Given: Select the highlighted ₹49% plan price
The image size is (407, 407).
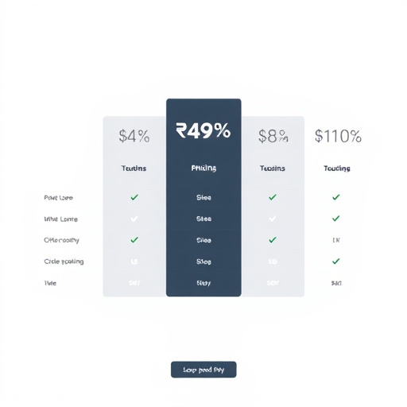Looking at the screenshot, I should (203, 130).
